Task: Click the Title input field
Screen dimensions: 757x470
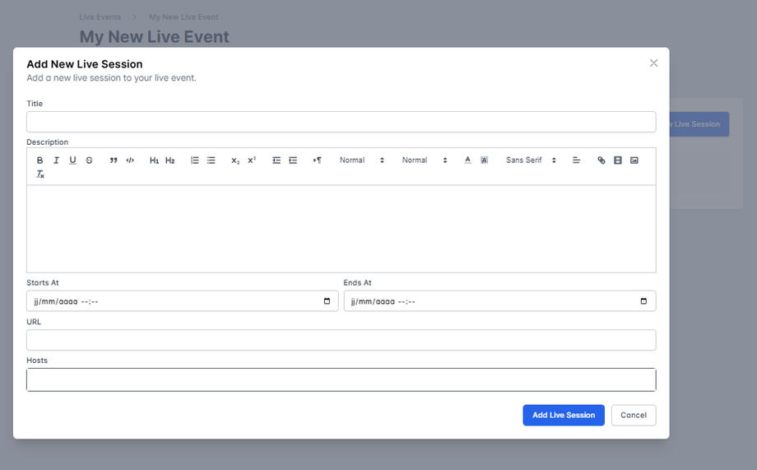Action: (x=341, y=122)
